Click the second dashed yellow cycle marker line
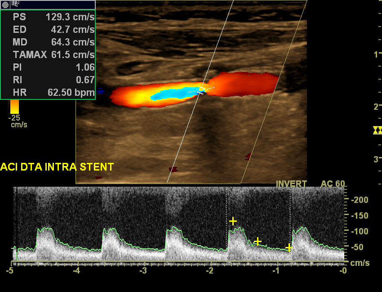 click(290, 226)
